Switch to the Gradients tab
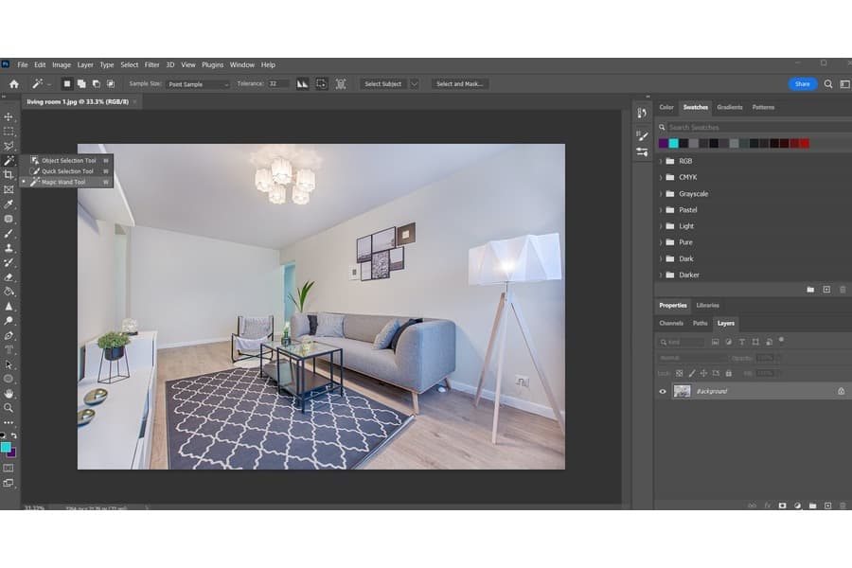The image size is (852, 568). 729,107
